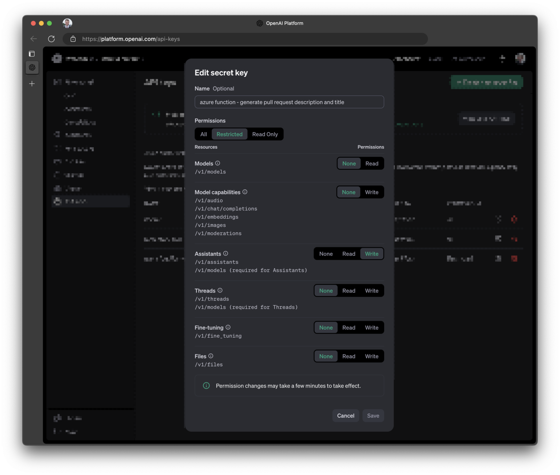560x475 pixels.
Task: Click the info icon in permission notice
Action: pyautogui.click(x=206, y=385)
